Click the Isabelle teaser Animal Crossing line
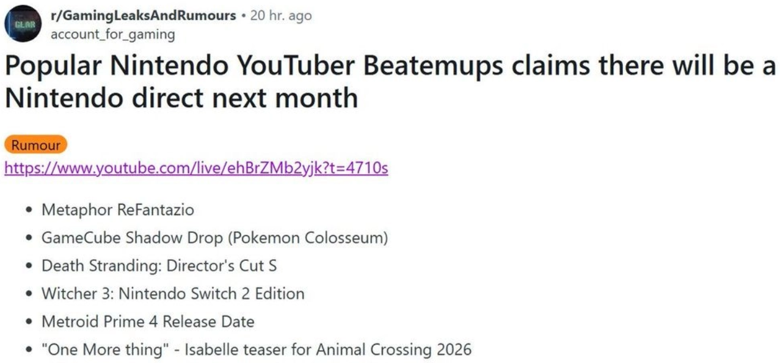 click(x=257, y=350)
